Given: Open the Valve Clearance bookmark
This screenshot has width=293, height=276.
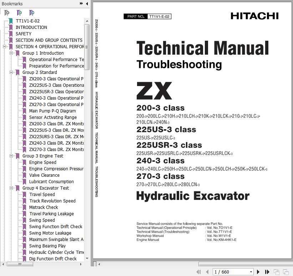Looking at the screenshot, I should pos(44,175).
